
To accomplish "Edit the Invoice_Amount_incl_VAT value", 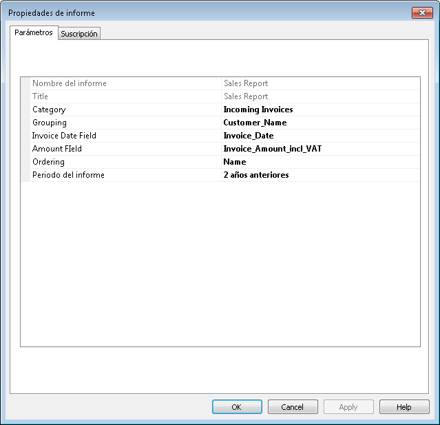I will (x=320, y=149).
